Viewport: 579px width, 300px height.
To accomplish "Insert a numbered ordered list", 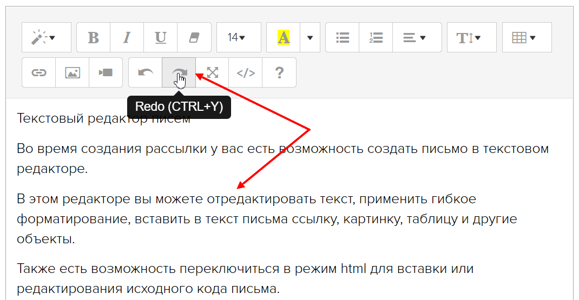I will pyautogui.click(x=376, y=37).
